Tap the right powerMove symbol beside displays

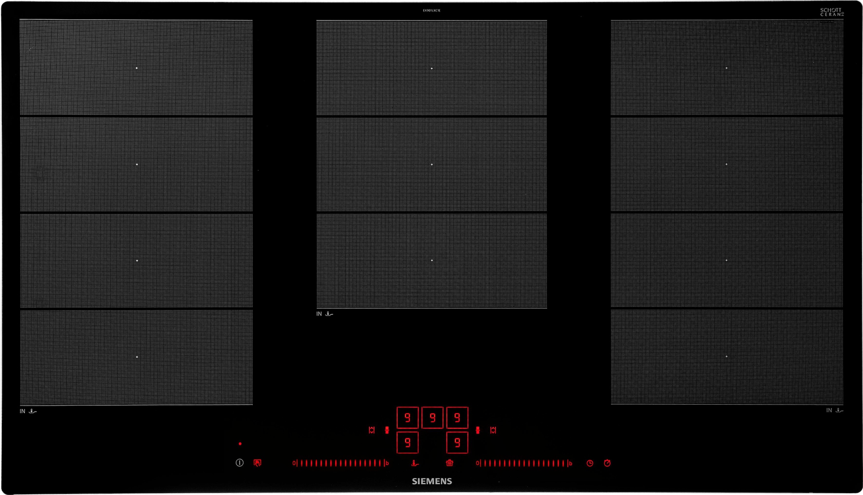(478, 430)
